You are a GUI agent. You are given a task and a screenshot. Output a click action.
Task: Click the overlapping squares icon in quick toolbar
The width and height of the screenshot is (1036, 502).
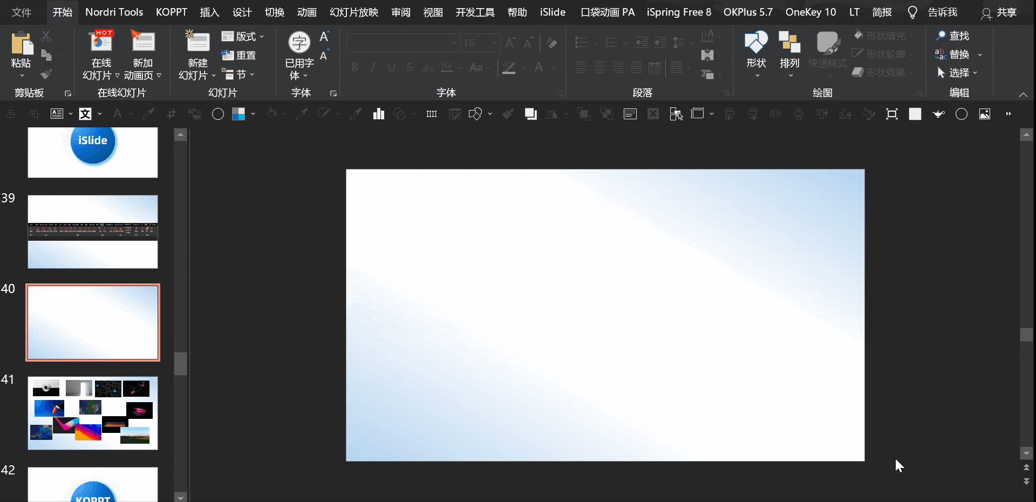point(531,114)
